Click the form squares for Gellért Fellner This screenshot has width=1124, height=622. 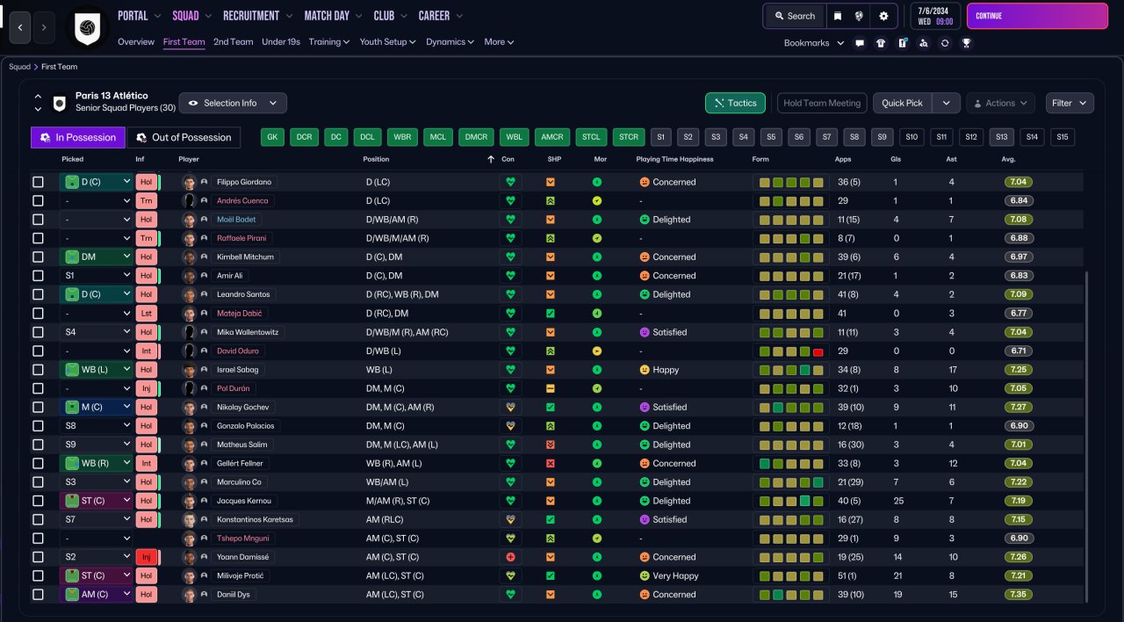pos(791,463)
